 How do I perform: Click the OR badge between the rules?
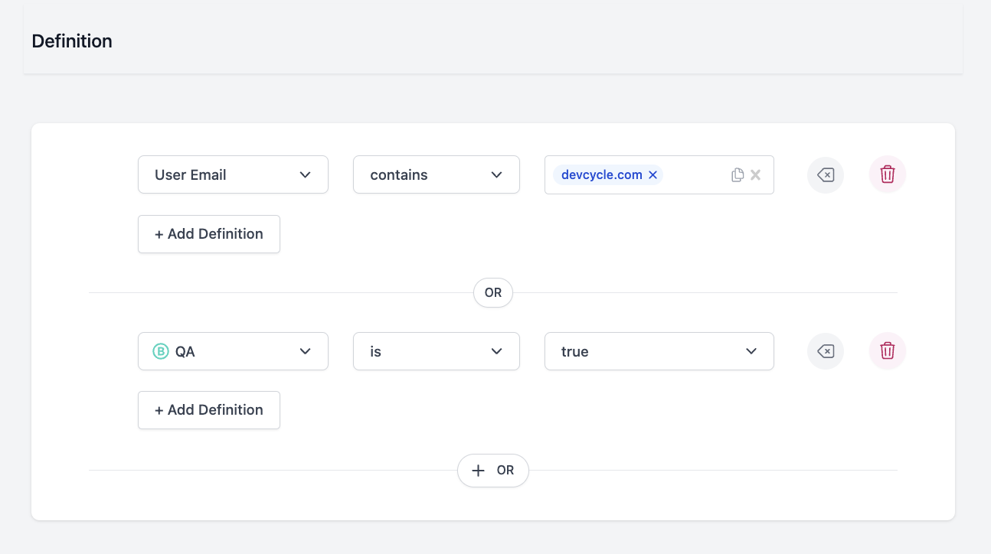pyautogui.click(x=493, y=293)
